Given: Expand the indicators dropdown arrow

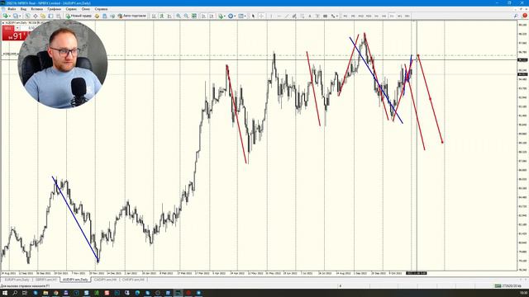Looking at the screenshot, I should (225, 16).
